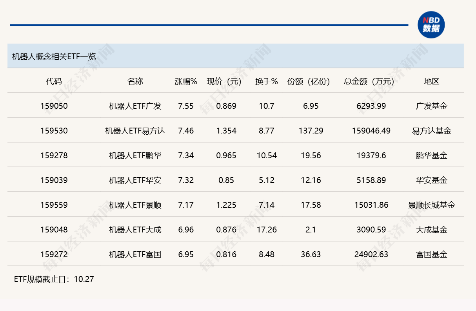476x311 pixels.
Task: Click the 富国基金 region cell
Action: (431, 254)
